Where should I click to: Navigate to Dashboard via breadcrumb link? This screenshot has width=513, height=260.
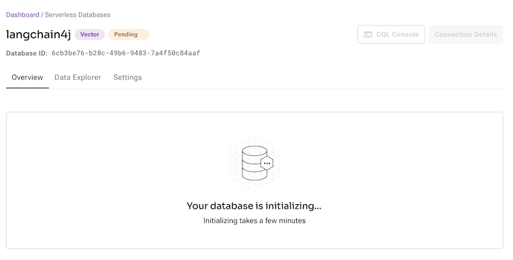(22, 14)
